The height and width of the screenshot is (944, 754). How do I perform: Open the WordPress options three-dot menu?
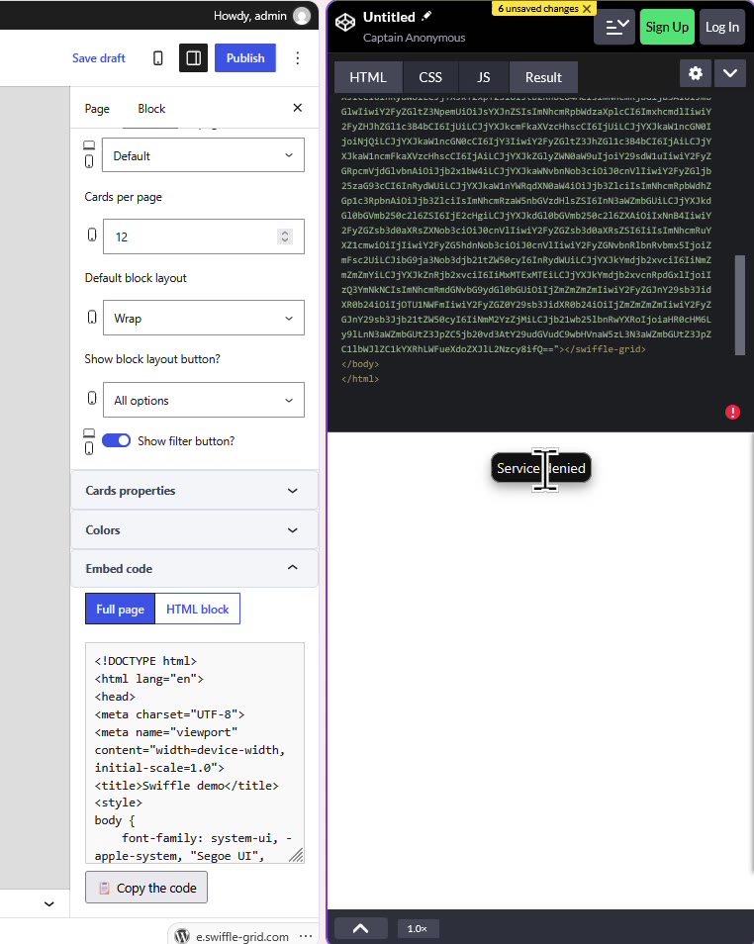(298, 57)
